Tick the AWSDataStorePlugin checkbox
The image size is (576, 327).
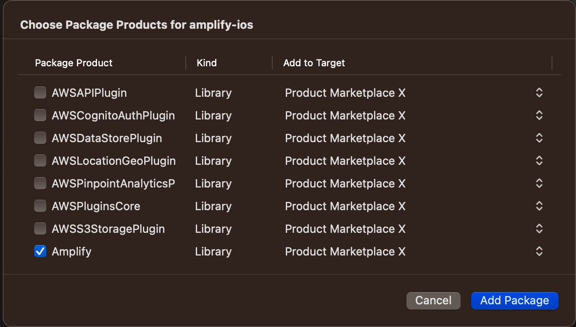point(40,138)
